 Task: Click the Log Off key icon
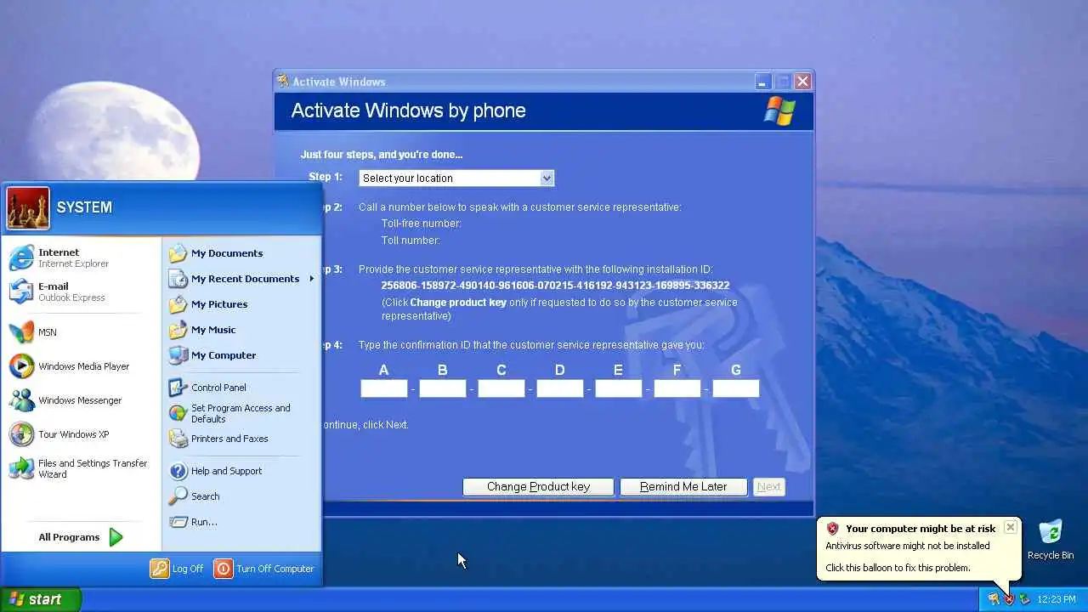(160, 569)
